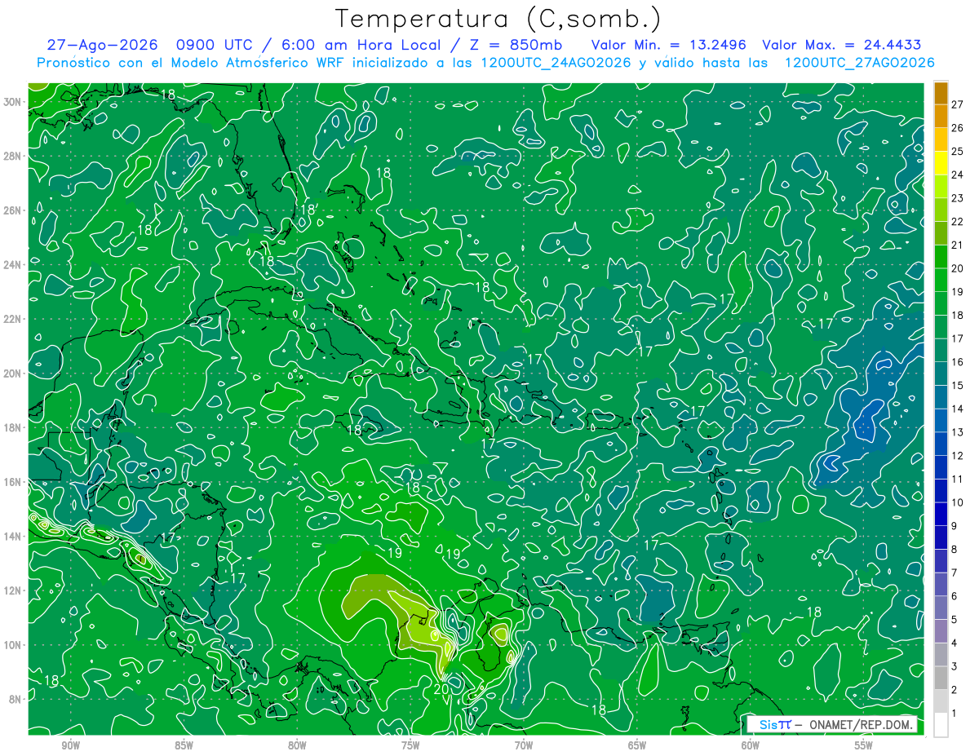This screenshot has height=756, width=979.
Task: Click the '10' label on color scale
Action: click(x=958, y=502)
